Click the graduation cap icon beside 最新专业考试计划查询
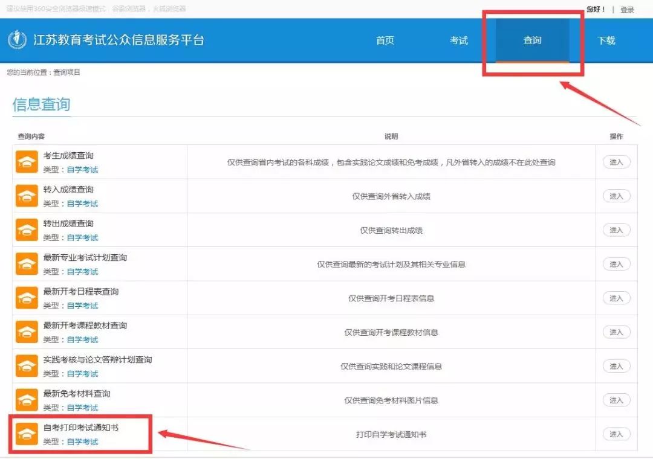The image size is (653, 459). [27, 264]
